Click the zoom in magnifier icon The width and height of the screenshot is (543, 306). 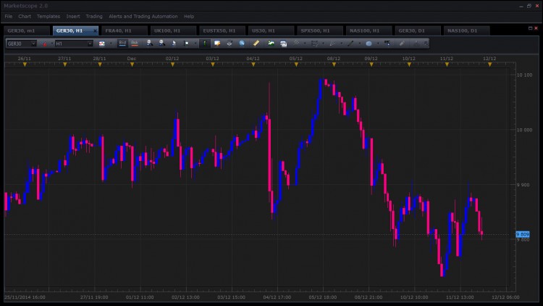149,43
